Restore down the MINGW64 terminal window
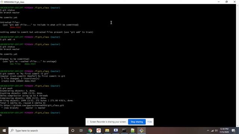This screenshot has height=134, width=239. (x=227, y=2)
